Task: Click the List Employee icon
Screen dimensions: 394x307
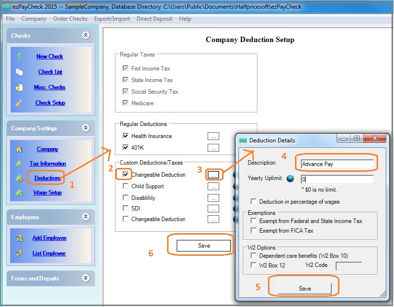Action: [19, 253]
